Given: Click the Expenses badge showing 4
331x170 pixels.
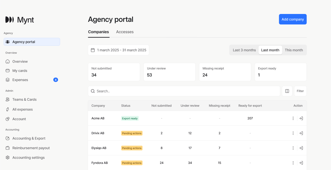Looking at the screenshot, I should pos(55,80).
